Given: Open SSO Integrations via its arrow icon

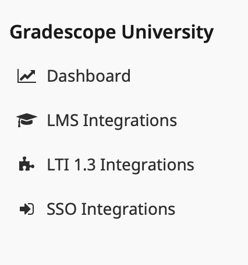Looking at the screenshot, I should click(x=27, y=209).
